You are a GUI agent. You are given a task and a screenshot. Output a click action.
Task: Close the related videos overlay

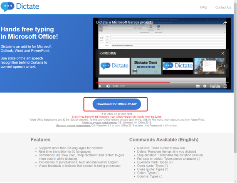point(222,53)
